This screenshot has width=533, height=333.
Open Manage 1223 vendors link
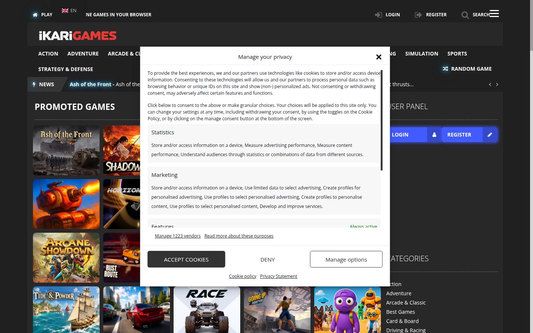click(x=178, y=236)
